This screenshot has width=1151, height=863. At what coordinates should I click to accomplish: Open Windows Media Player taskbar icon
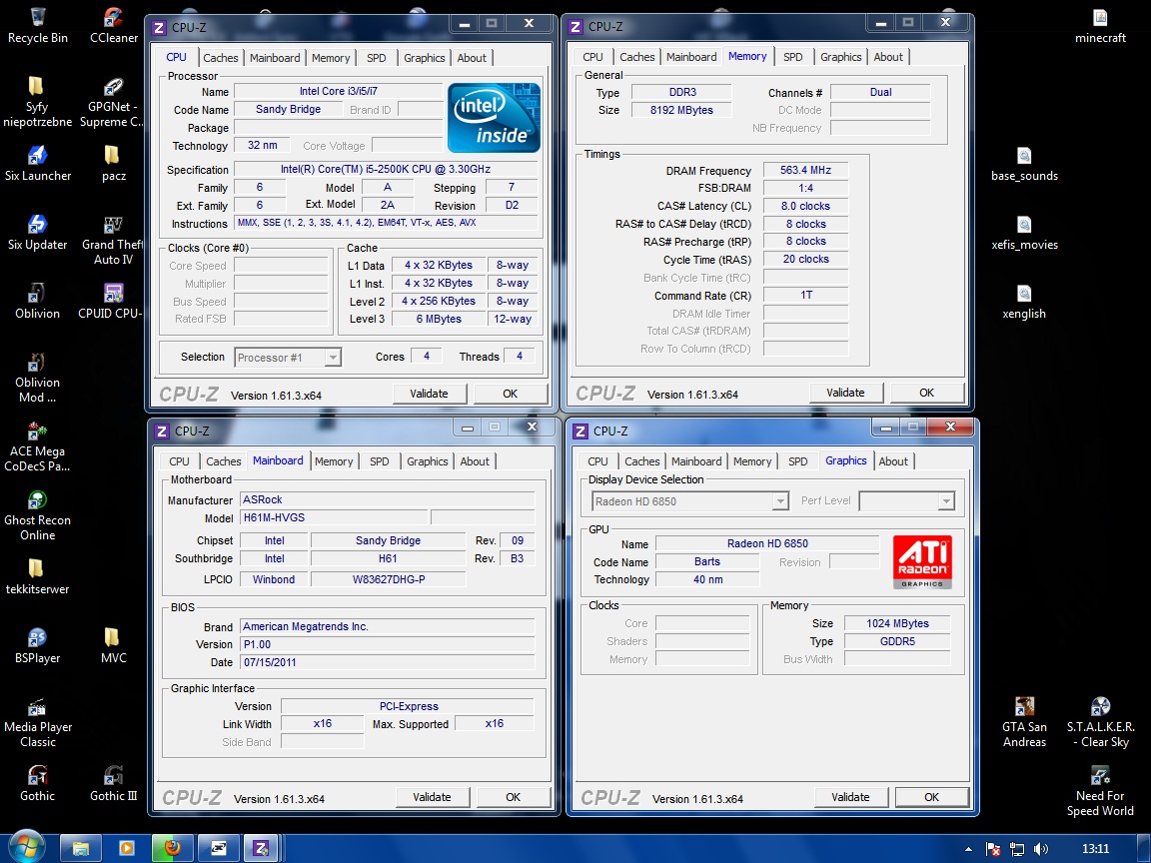[x=126, y=848]
